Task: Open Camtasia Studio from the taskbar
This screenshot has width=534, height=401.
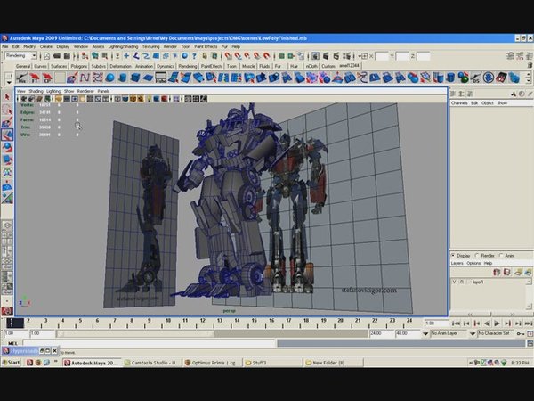Action: click(151, 363)
